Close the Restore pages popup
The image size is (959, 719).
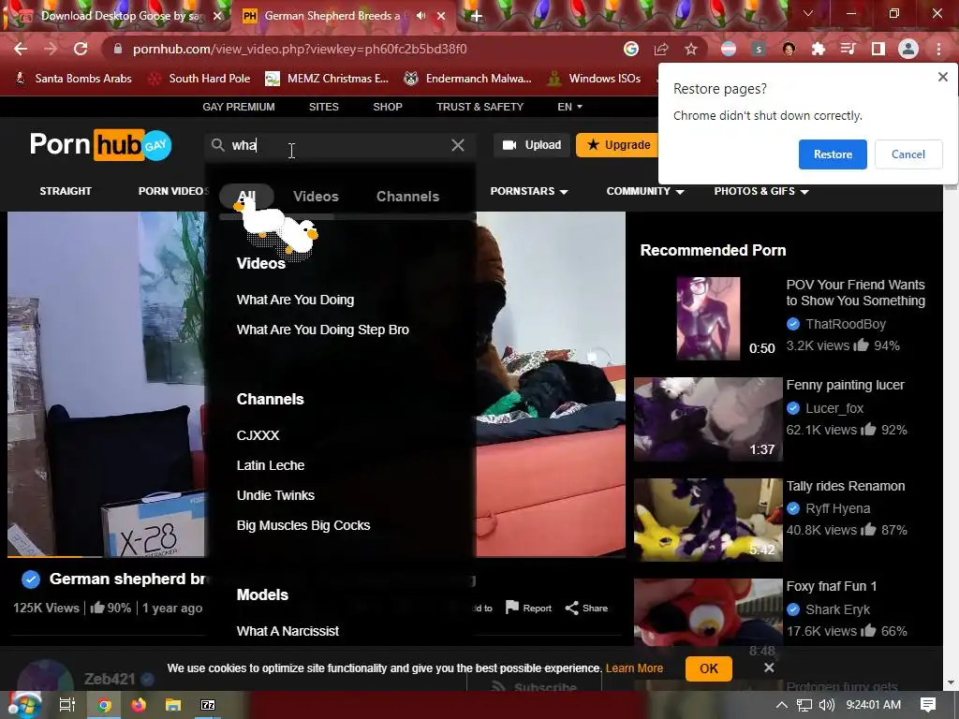[x=942, y=77]
